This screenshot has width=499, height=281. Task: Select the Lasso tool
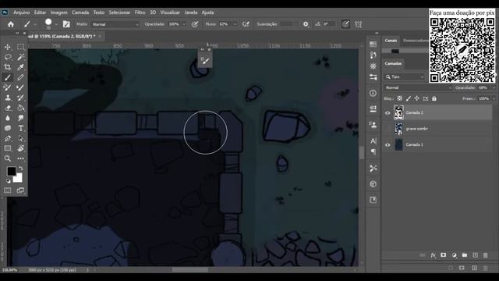[x=8, y=57]
